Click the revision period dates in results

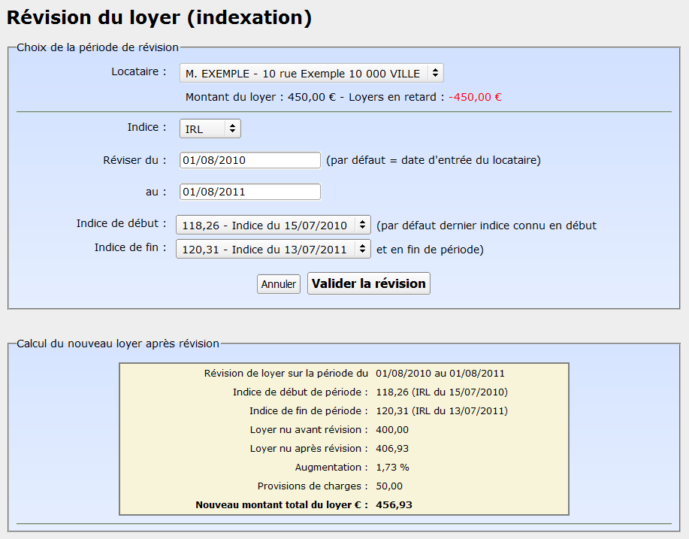[440, 374]
